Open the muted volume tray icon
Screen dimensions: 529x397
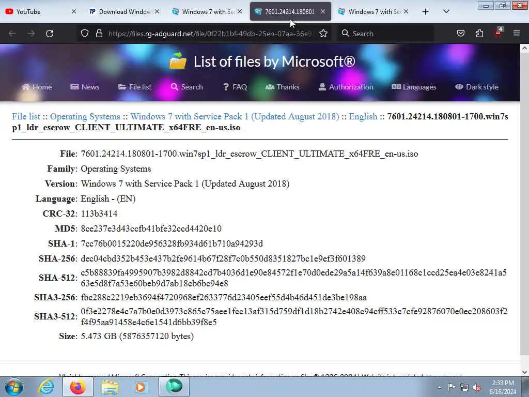tap(477, 387)
